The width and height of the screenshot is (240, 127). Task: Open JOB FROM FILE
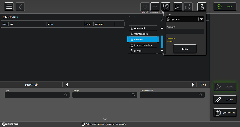pyautogui.click(x=225, y=113)
